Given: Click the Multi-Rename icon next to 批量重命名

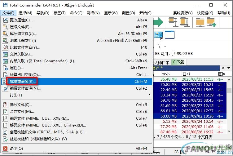Looking at the screenshot, I should 4,82.
